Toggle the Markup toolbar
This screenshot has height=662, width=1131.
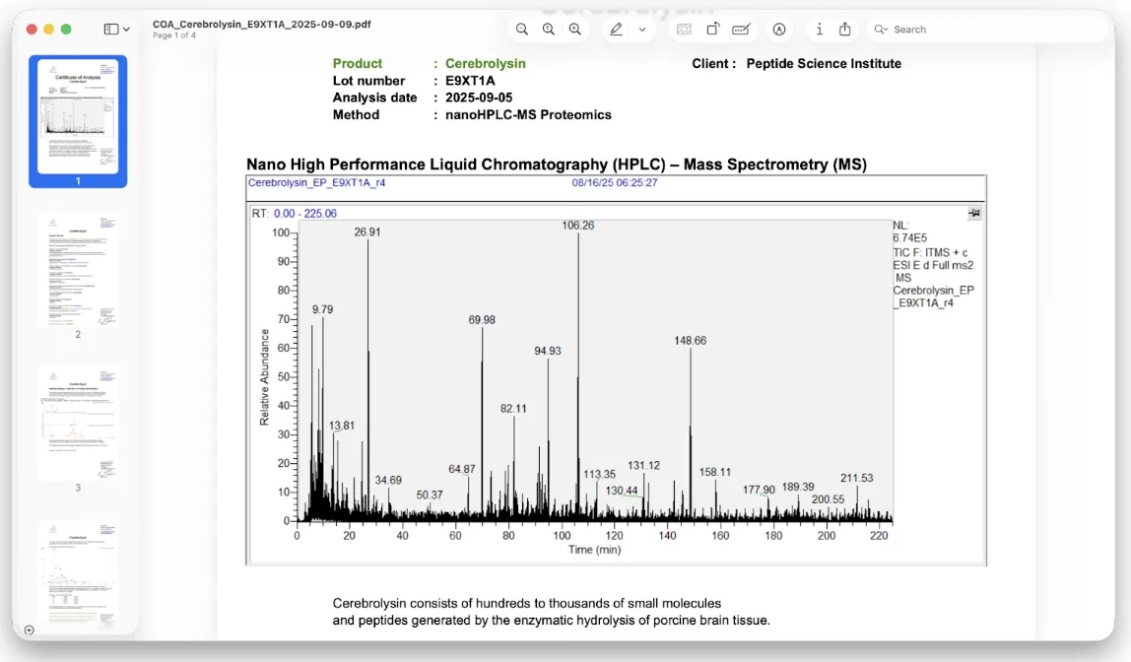(779, 30)
